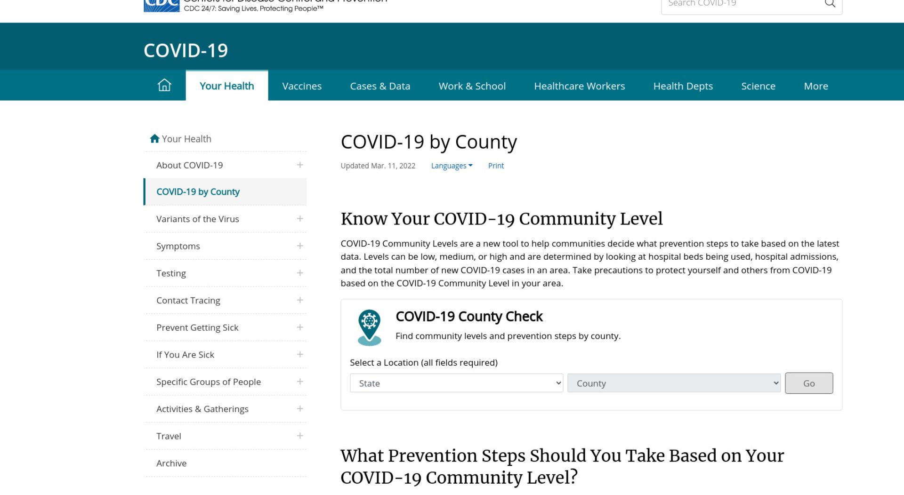Open the Languages dropdown
Image resolution: width=904 pixels, height=495 pixels.
click(x=452, y=166)
